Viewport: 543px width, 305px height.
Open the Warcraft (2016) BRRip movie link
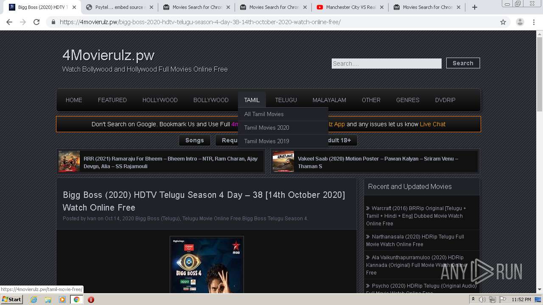point(416,216)
